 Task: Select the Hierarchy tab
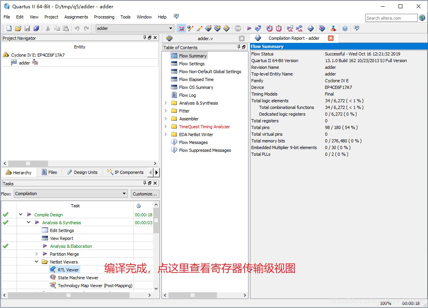pyautogui.click(x=19, y=172)
